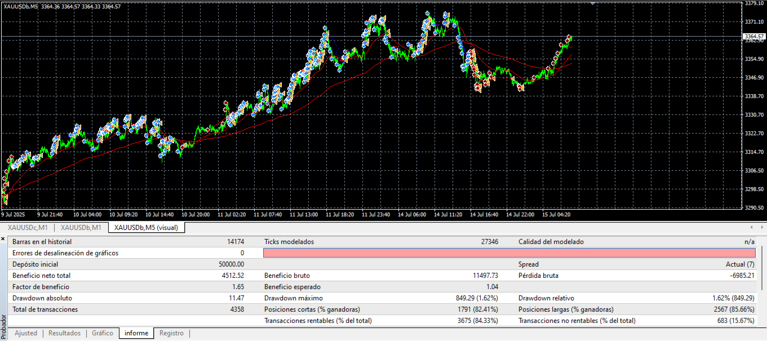Click the current price label 3364.57
This screenshot has width=767, height=341.
point(753,36)
